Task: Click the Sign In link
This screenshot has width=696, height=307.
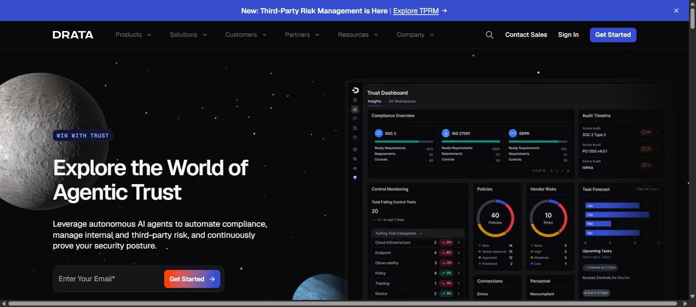Action: pyautogui.click(x=568, y=35)
